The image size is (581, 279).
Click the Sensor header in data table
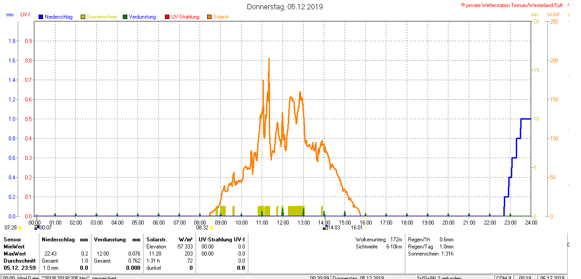coord(12,239)
